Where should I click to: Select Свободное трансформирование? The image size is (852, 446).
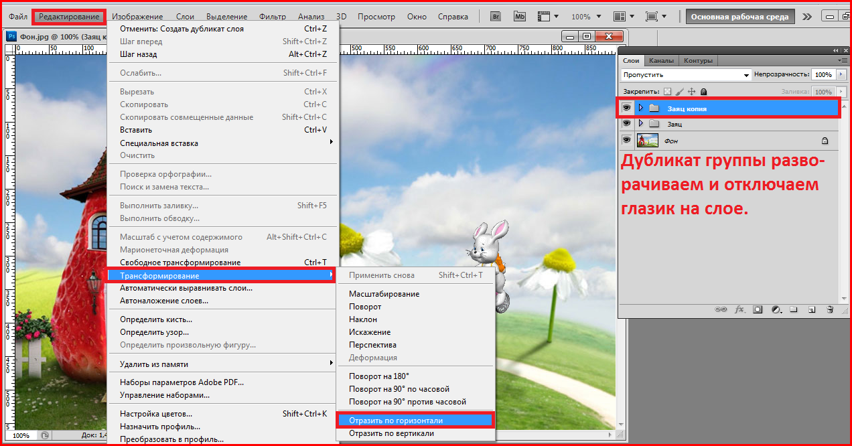click(x=223, y=263)
